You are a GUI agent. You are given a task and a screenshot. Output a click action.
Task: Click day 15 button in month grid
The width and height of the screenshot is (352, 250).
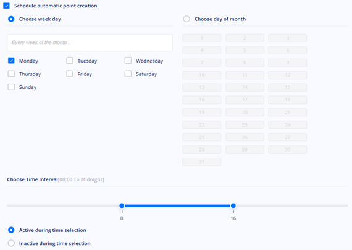pyautogui.click(x=288, y=87)
